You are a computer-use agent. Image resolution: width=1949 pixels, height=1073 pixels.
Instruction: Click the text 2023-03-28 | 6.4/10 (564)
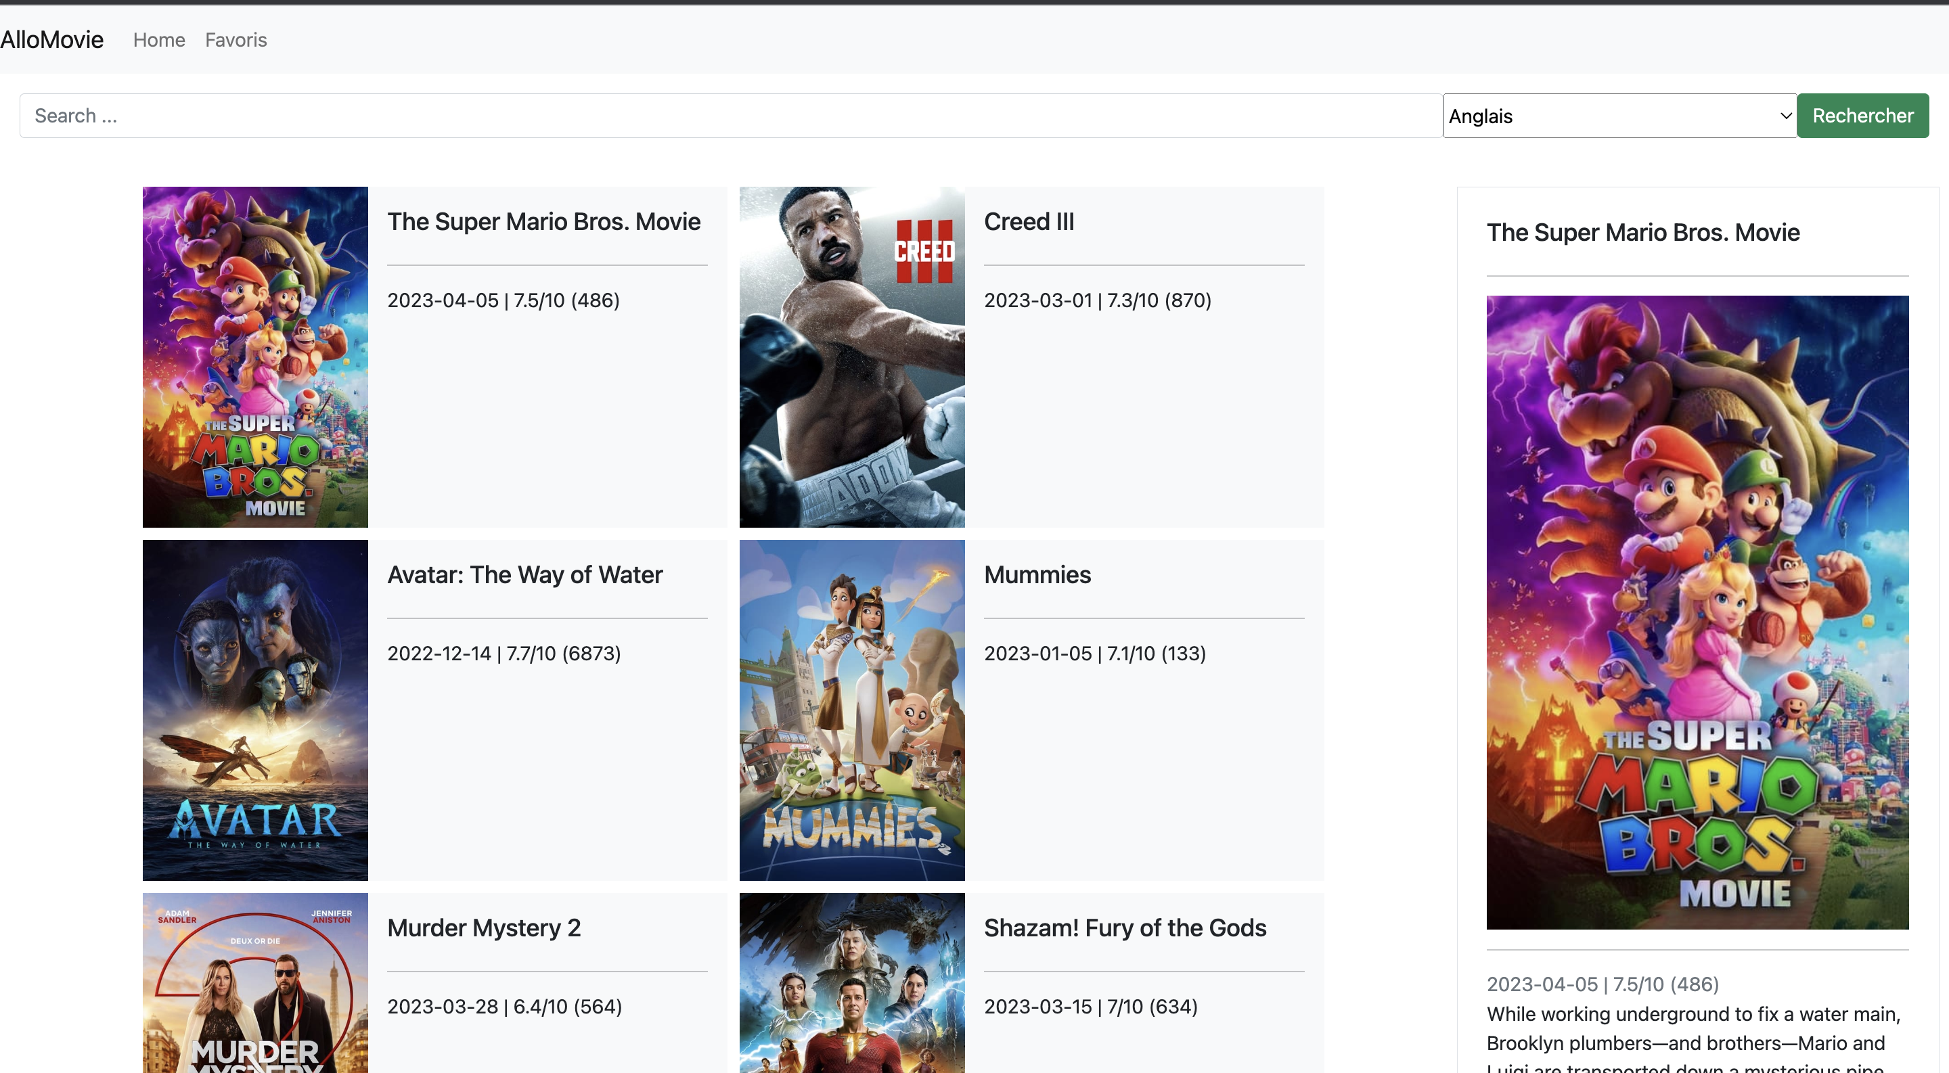(505, 1007)
